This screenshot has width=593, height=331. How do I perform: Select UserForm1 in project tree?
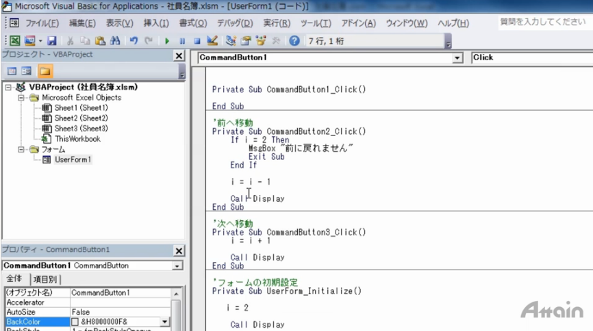pos(73,159)
